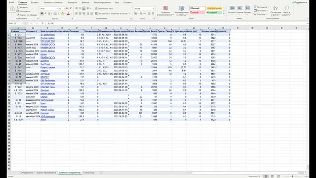This screenshot has width=316, height=178.
Task: Click the Copy (Копировать) icon
Action: pos(18,11)
